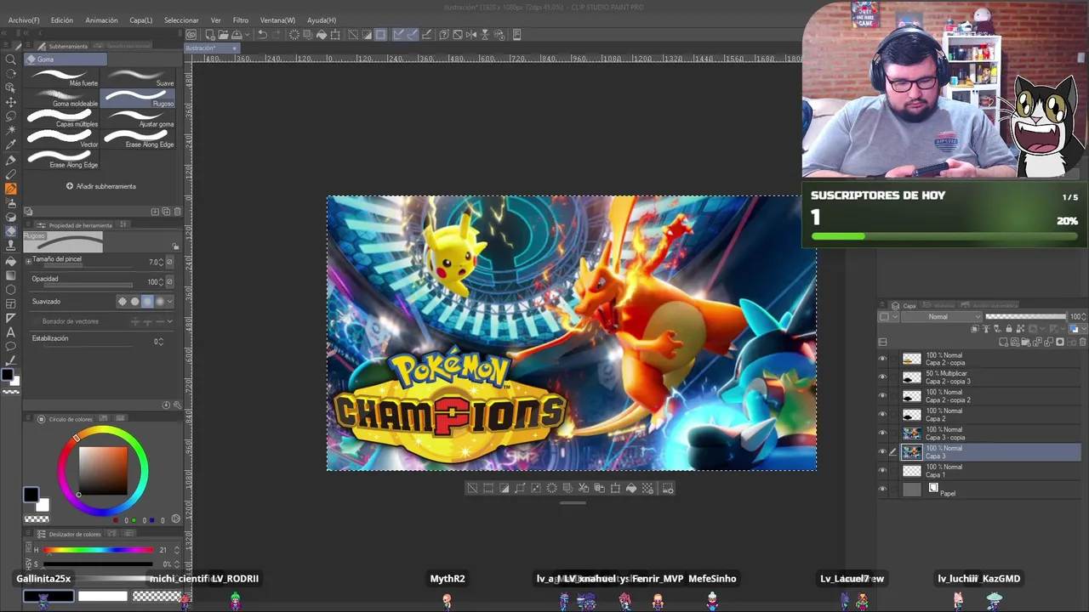This screenshot has height=612, width=1089.
Task: Create a new raster layer
Action: [x=1003, y=342]
